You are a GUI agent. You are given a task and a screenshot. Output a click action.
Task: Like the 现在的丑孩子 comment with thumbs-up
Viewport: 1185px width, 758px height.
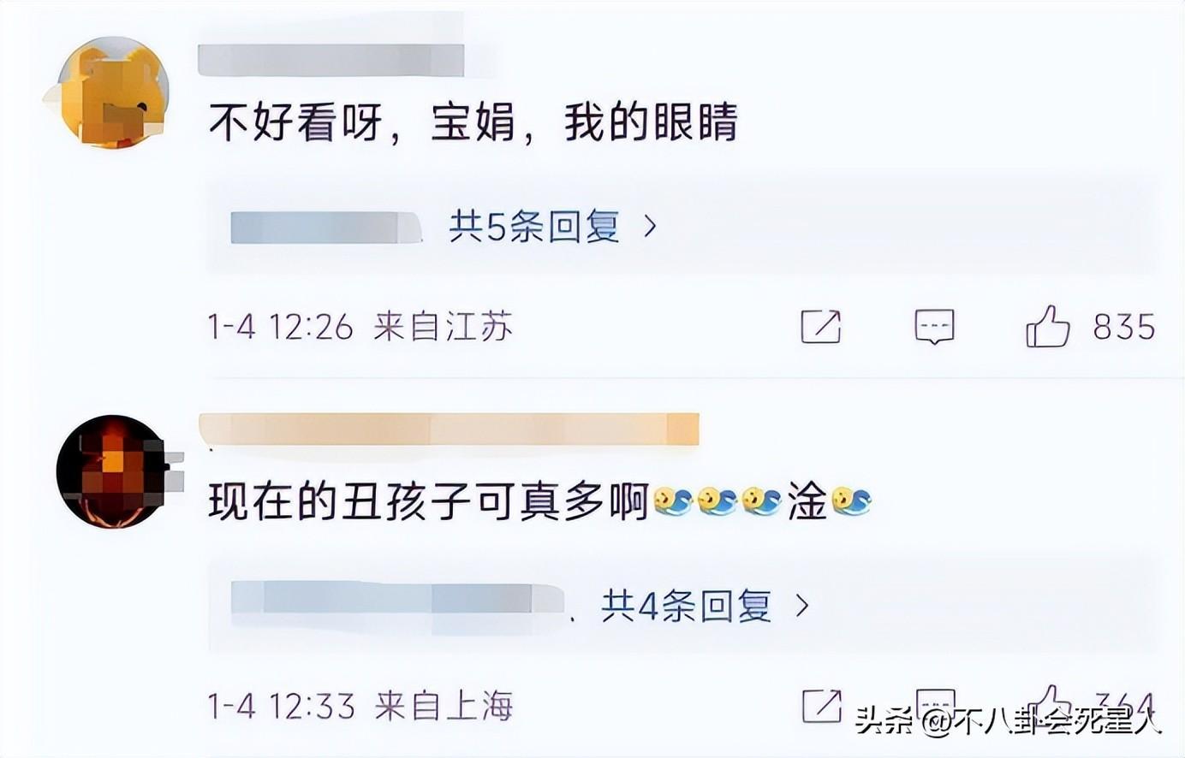tap(1047, 702)
